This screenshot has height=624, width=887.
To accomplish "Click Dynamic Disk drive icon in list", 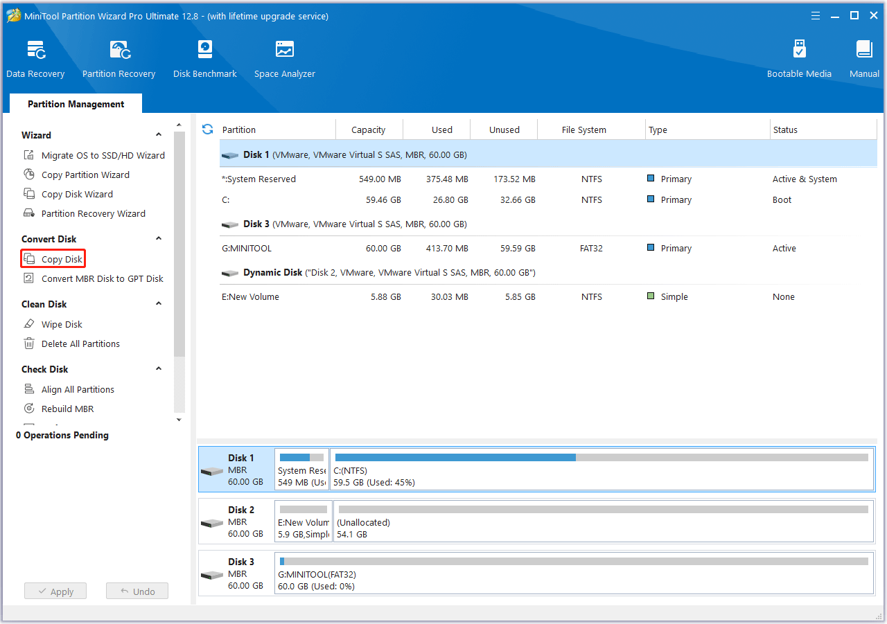I will click(230, 274).
